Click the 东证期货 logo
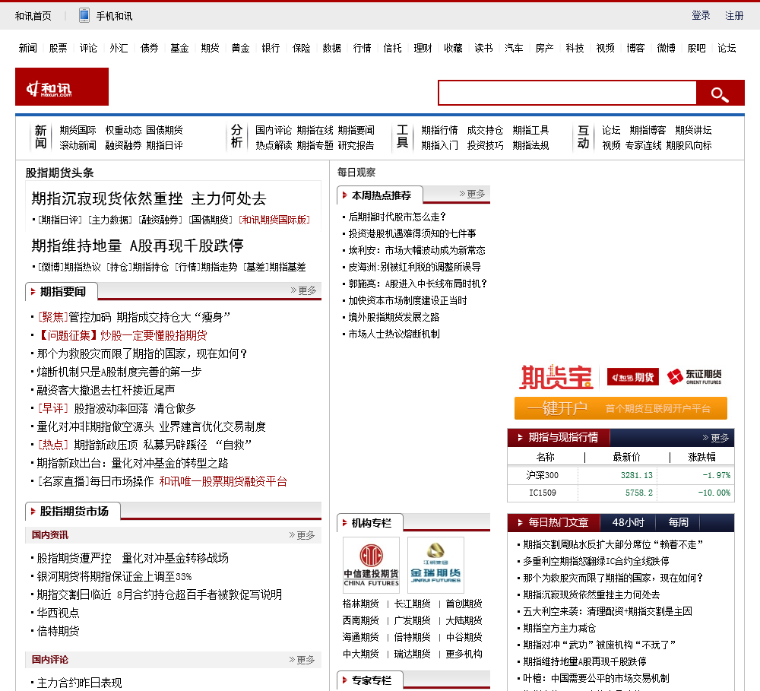Image resolution: width=760 pixels, height=691 pixels. click(694, 377)
